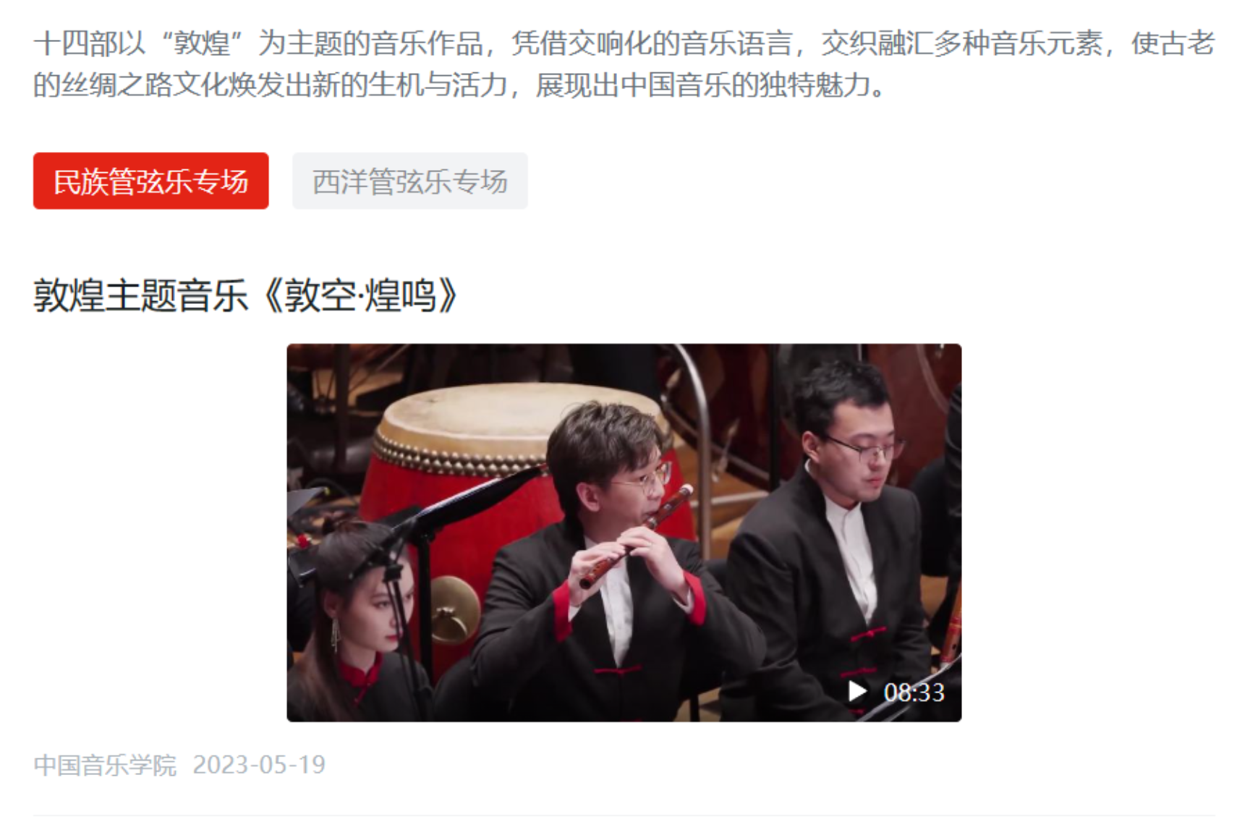Open the 敦煌主题音乐 article title link
This screenshot has width=1250, height=817.
point(246,295)
